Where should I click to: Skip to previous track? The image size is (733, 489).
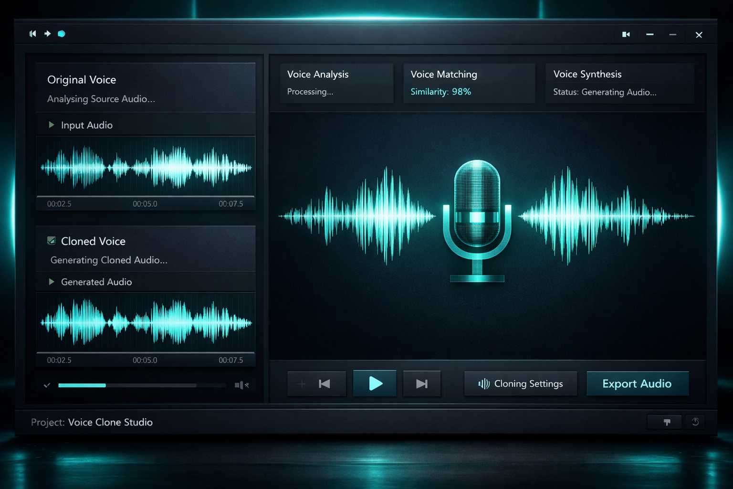pyautogui.click(x=325, y=383)
